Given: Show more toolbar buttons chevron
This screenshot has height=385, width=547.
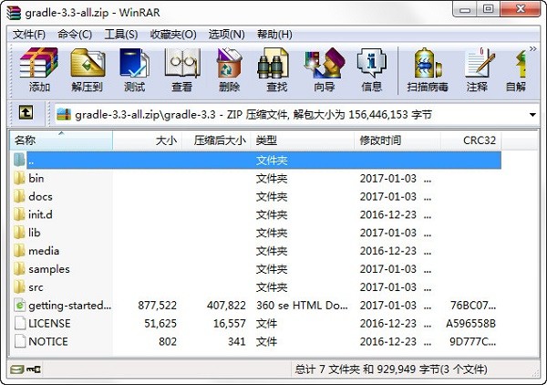Looking at the screenshot, I should click(532, 49).
